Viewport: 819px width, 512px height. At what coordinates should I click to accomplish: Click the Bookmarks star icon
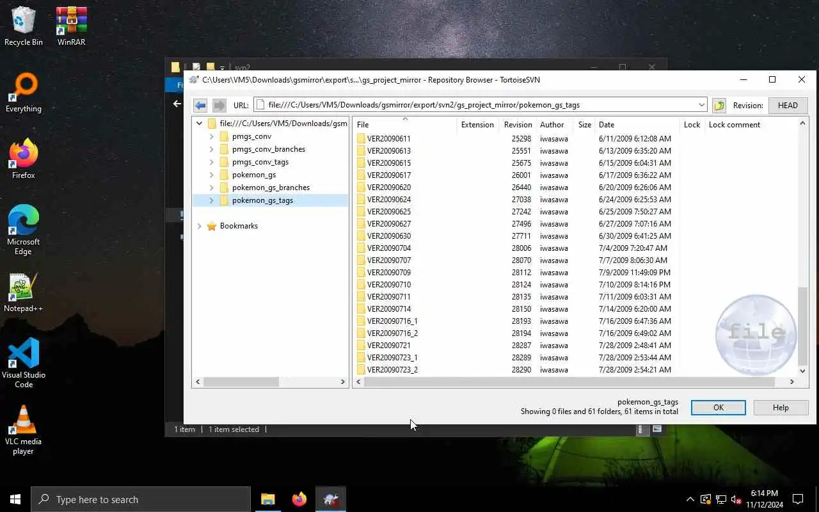coord(212,226)
